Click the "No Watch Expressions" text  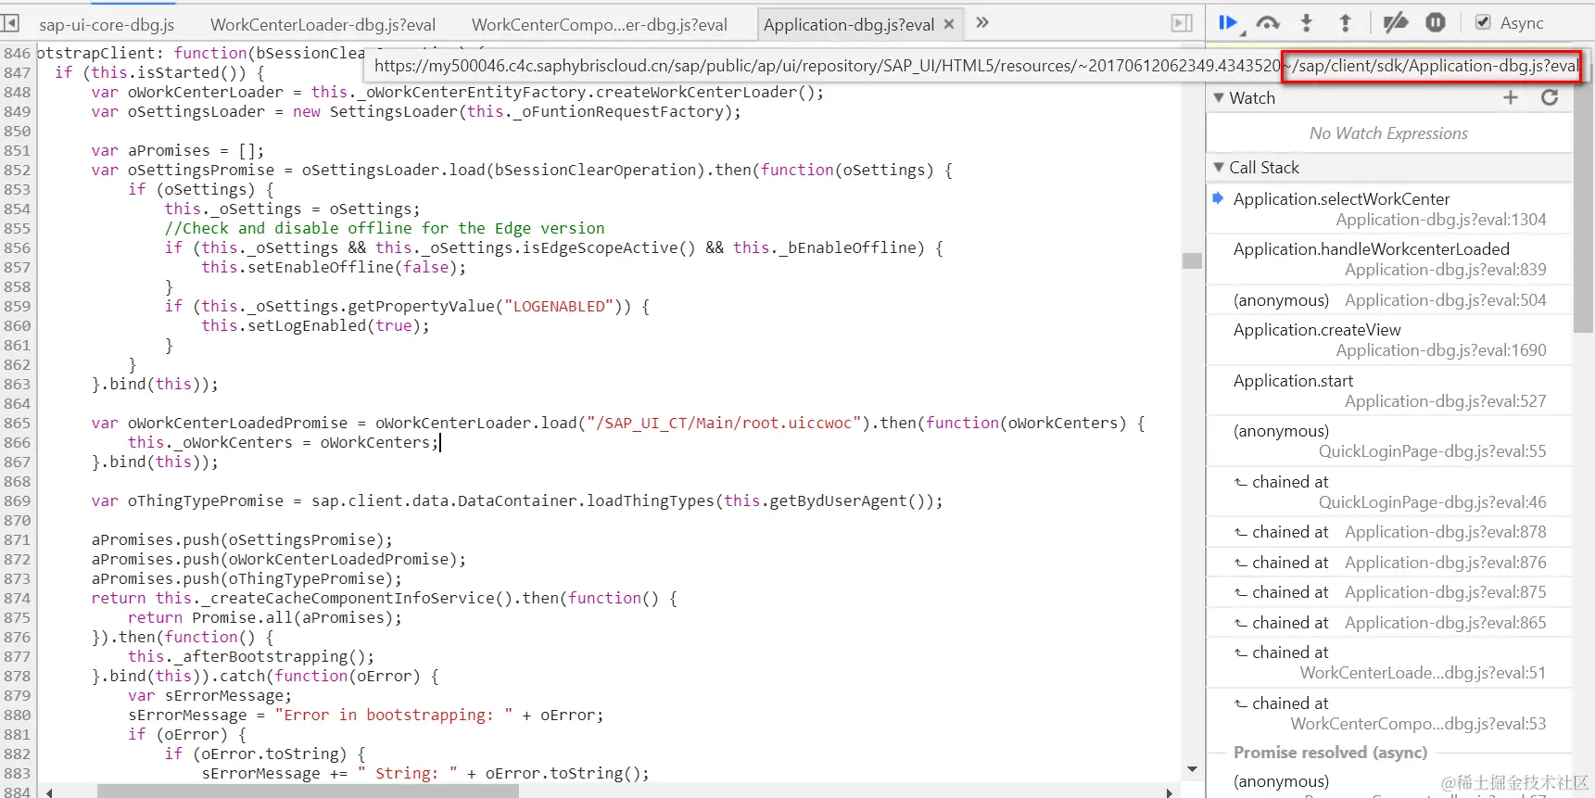tap(1388, 133)
